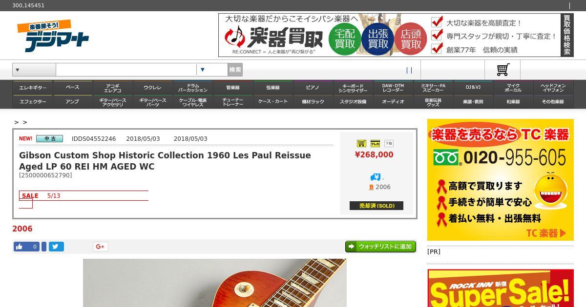Share via the Google+ icon

100,247
